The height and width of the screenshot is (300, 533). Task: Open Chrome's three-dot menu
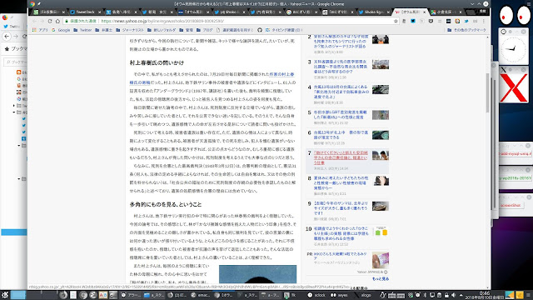[x=484, y=21]
